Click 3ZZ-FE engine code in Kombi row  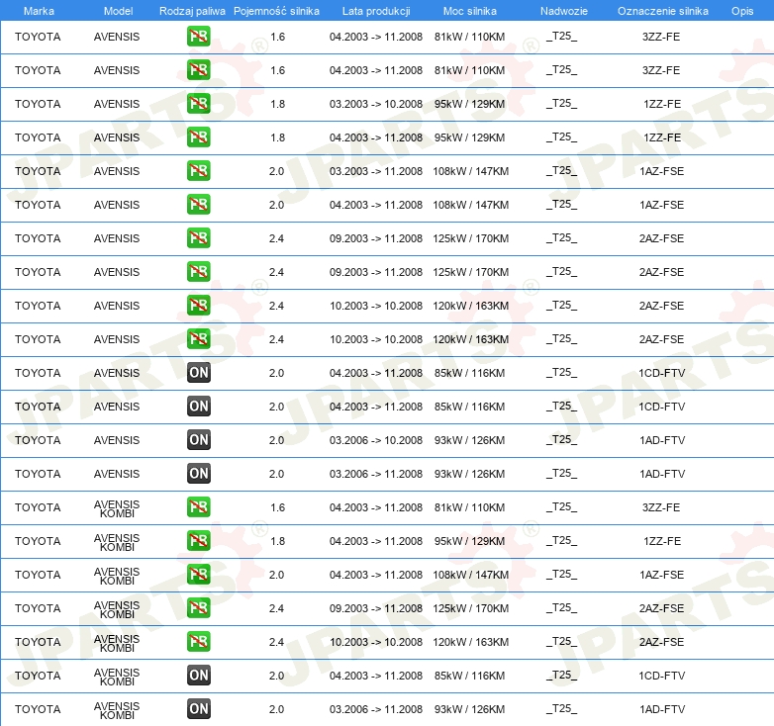pos(661,507)
